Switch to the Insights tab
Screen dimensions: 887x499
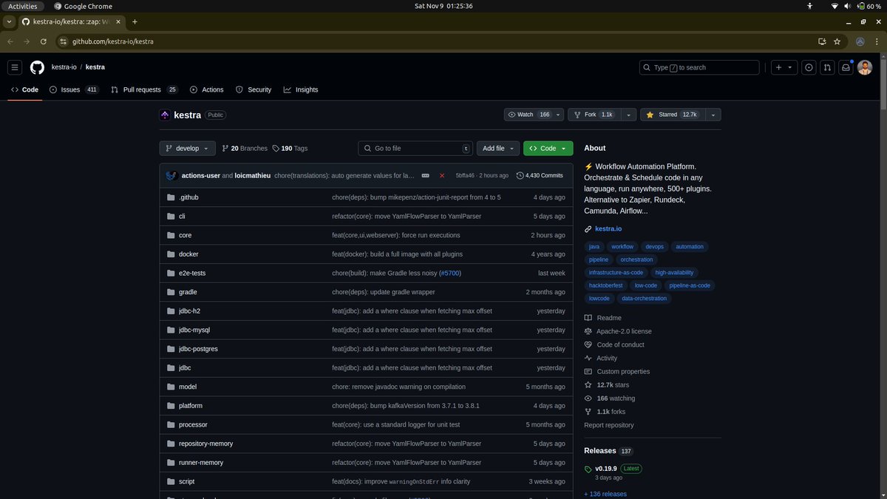[300, 89]
